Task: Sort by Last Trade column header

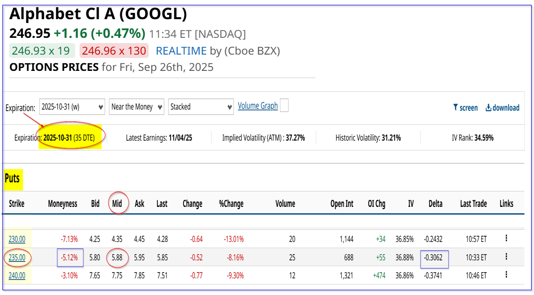Action: (474, 204)
